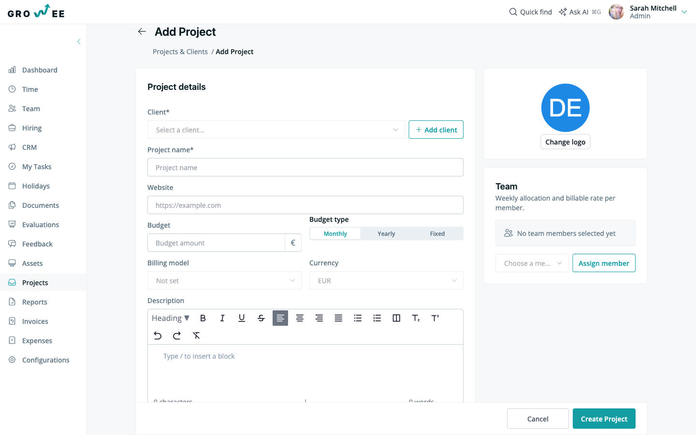Screen dimensions: 696x435
Task: Click Assign member button
Action: 604,263
